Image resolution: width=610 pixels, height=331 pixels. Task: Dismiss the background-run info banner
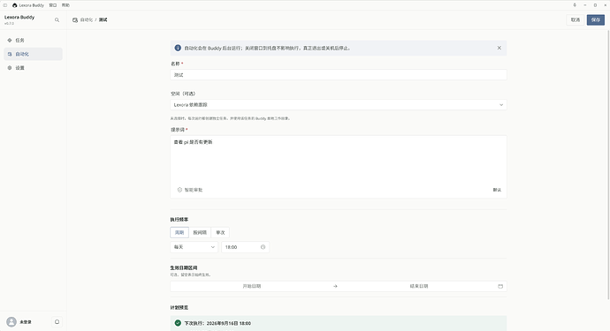click(499, 48)
